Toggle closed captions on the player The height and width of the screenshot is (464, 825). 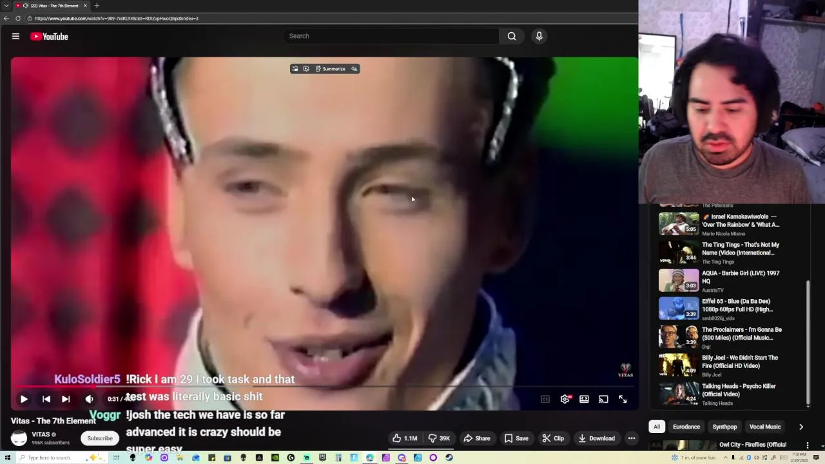click(545, 400)
